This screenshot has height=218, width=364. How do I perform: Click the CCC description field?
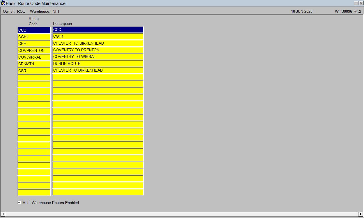pyautogui.click(x=98, y=30)
